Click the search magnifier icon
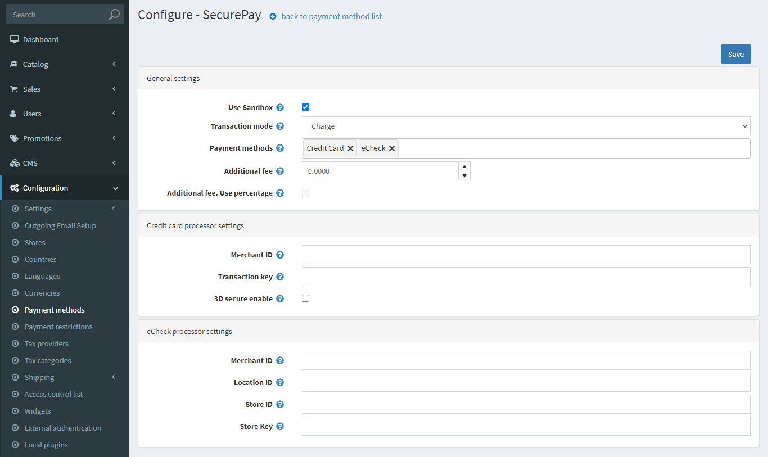768x457 pixels. [114, 15]
